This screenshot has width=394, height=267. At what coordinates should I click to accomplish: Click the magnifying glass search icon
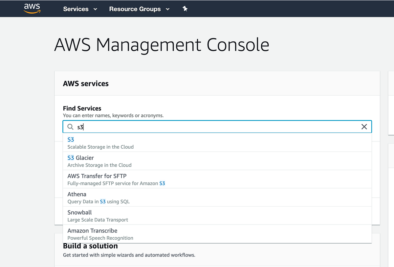click(70, 127)
